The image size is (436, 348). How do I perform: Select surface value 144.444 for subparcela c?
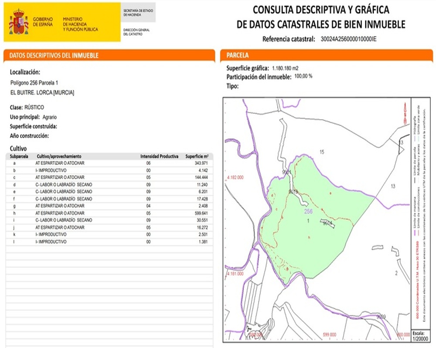[x=201, y=177]
